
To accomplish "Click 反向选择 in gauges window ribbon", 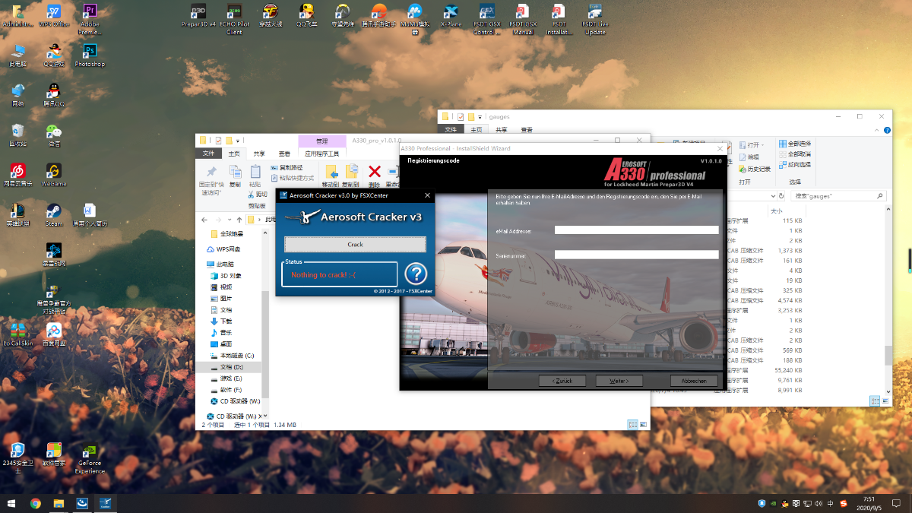I will (x=795, y=164).
